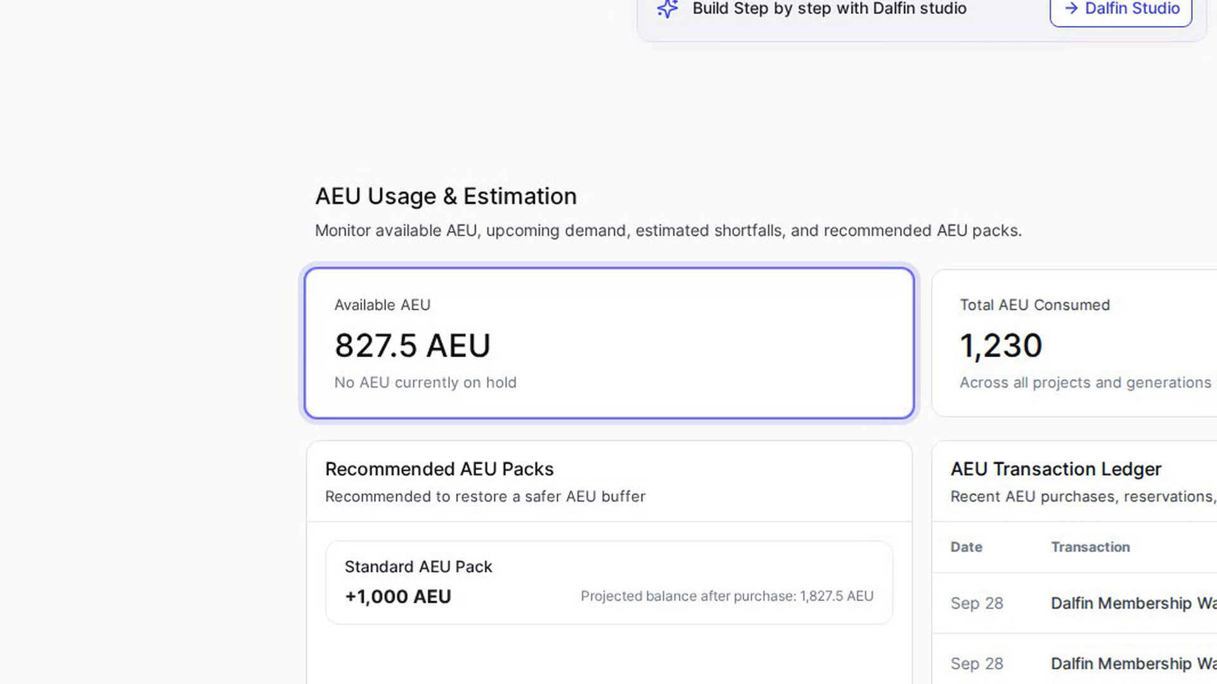This screenshot has width=1217, height=684.
Task: Click 'No AEU currently on hold' text
Action: [425, 383]
